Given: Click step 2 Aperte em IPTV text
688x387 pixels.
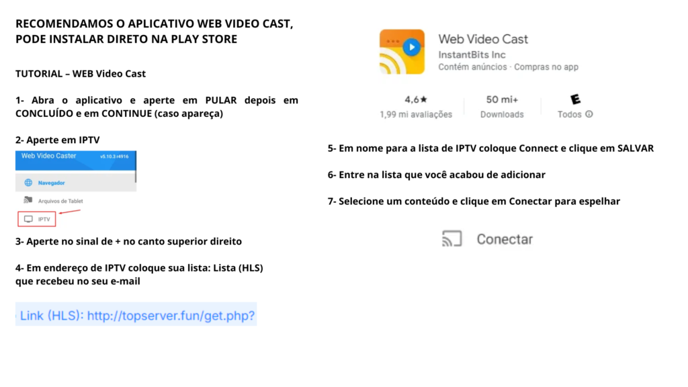Looking at the screenshot, I should pos(58,140).
